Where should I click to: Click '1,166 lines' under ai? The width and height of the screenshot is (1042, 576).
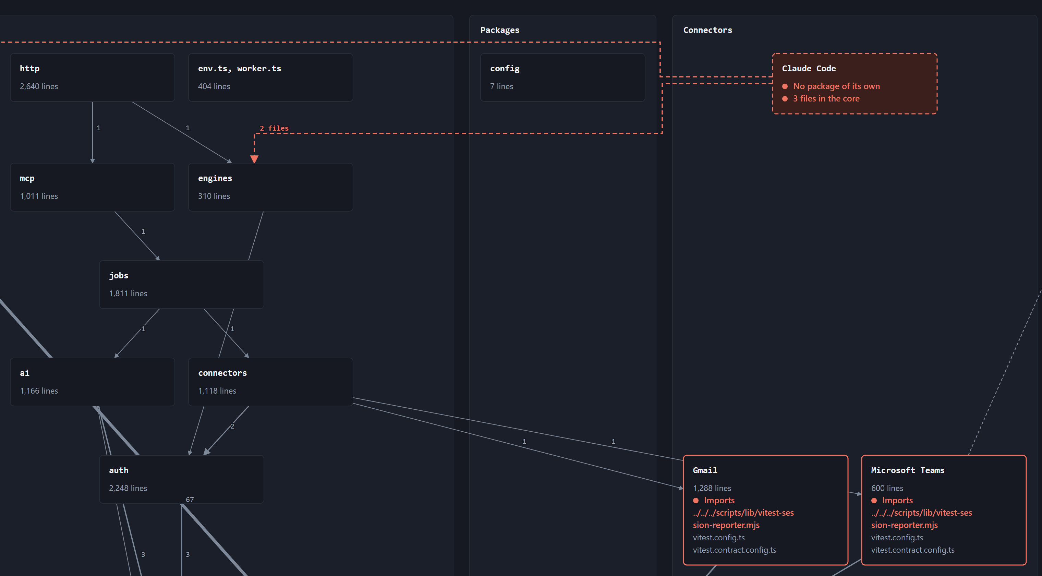(39, 391)
